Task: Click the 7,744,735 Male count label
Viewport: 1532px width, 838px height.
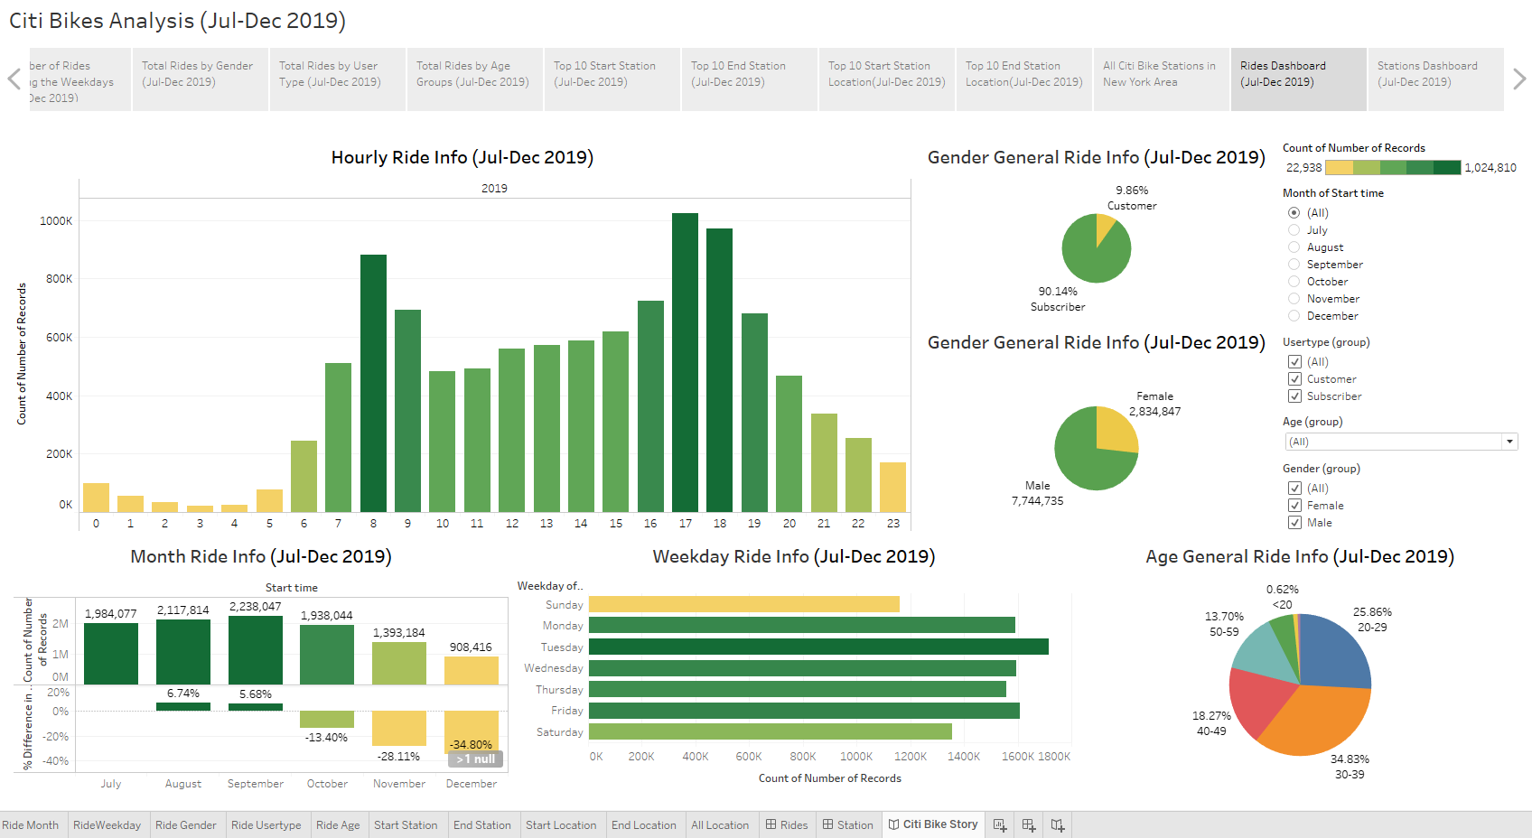Action: (x=1037, y=501)
